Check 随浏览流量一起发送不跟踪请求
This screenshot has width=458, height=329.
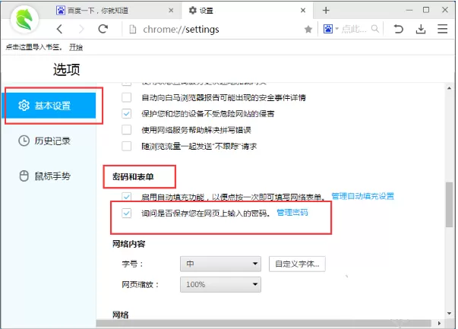pos(127,146)
